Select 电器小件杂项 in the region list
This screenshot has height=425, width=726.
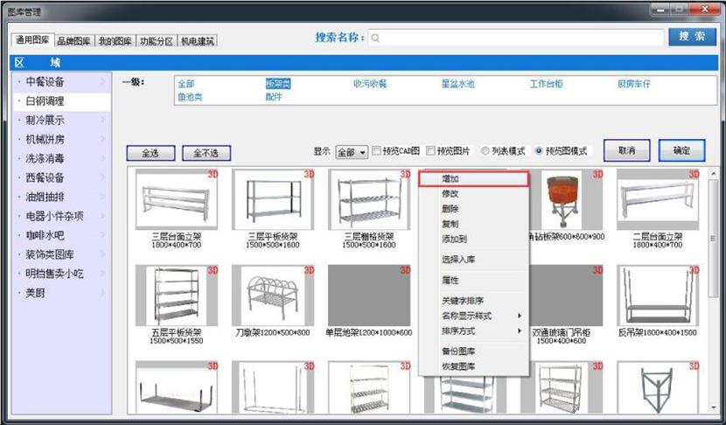click(61, 216)
